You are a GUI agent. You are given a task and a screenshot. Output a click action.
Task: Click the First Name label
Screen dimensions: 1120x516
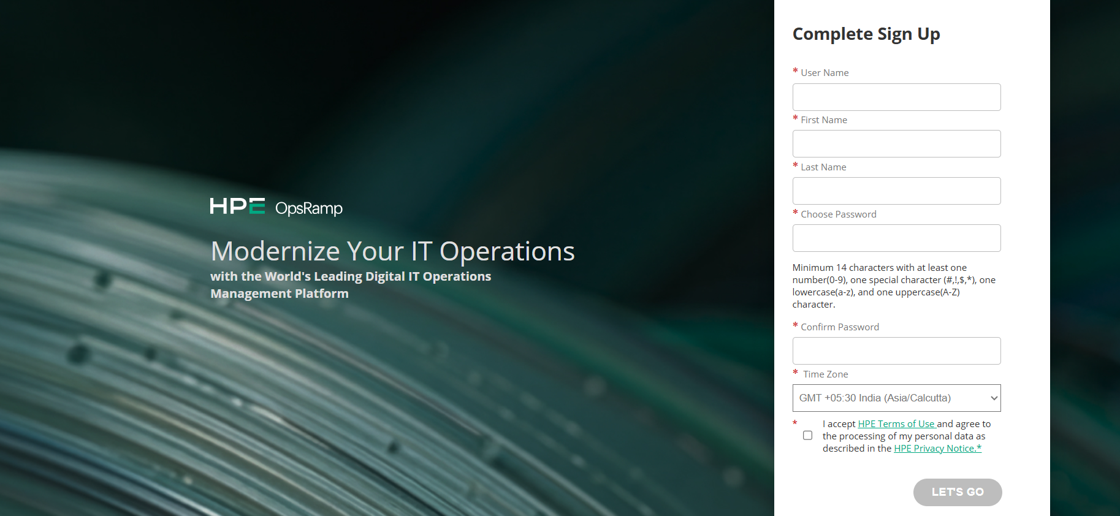tap(824, 120)
